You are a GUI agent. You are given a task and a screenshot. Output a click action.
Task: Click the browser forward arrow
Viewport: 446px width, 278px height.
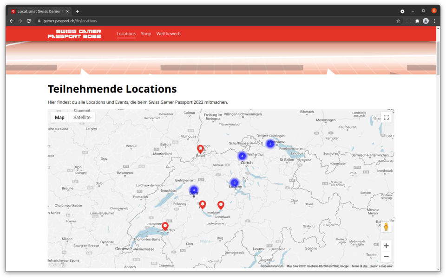(20, 21)
